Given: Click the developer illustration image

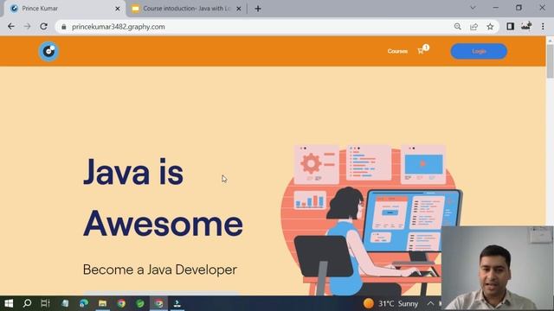Looking at the screenshot, I should pyautogui.click(x=371, y=219).
